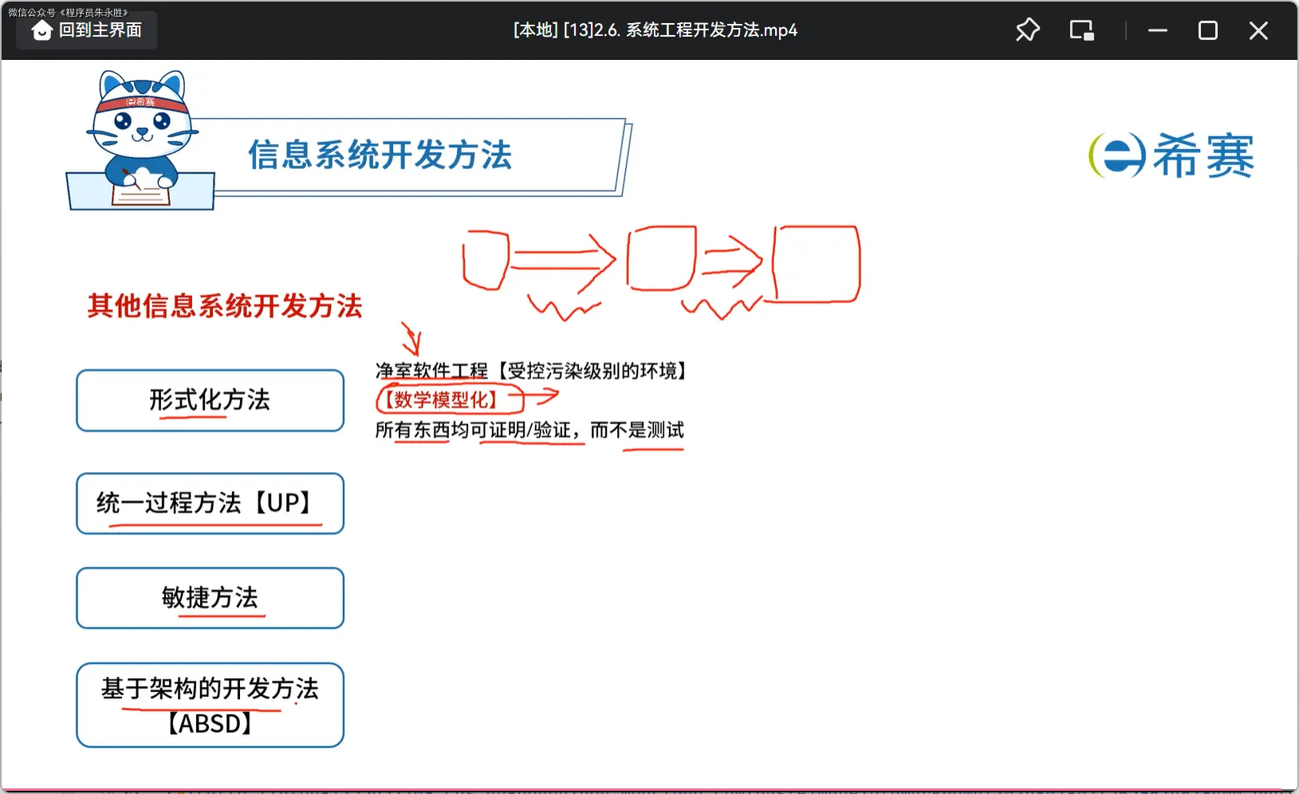Minimize the video player window
Screen dimensions: 1299x794
click(x=1157, y=30)
